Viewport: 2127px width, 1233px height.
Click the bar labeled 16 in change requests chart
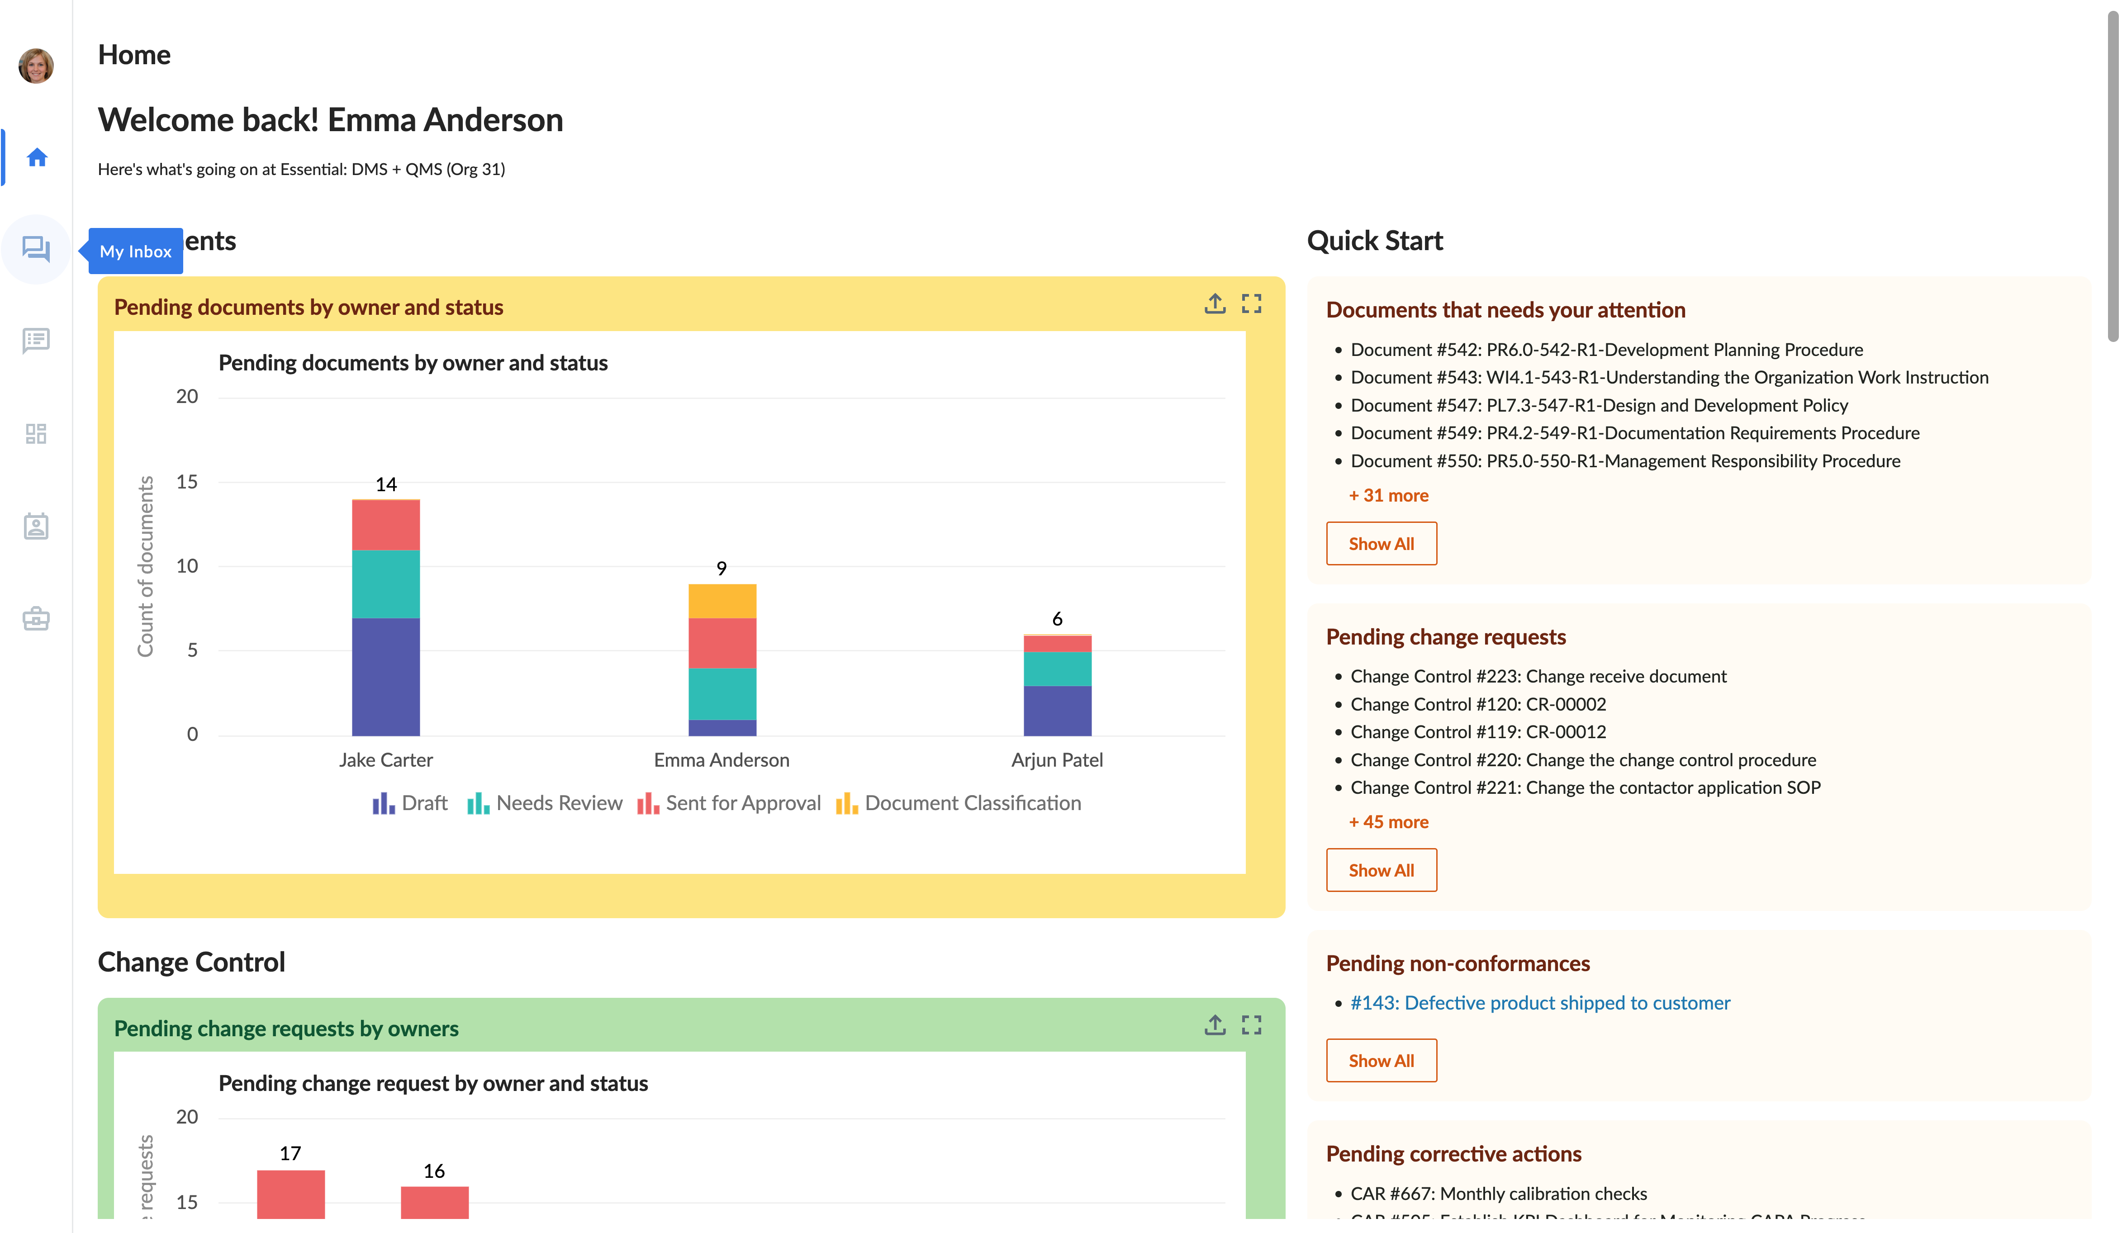tap(435, 1202)
